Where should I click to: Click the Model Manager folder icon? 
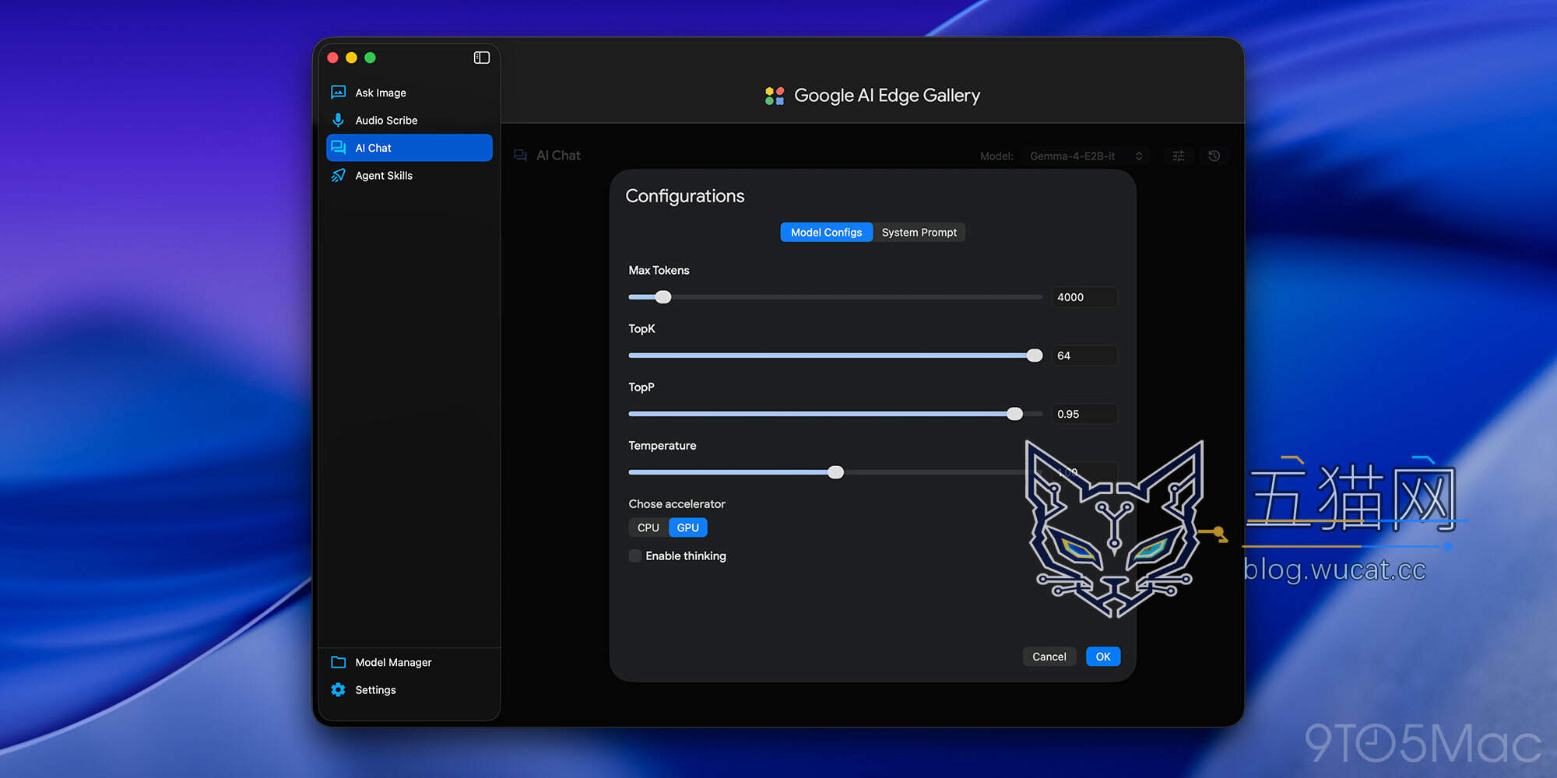[x=338, y=662]
